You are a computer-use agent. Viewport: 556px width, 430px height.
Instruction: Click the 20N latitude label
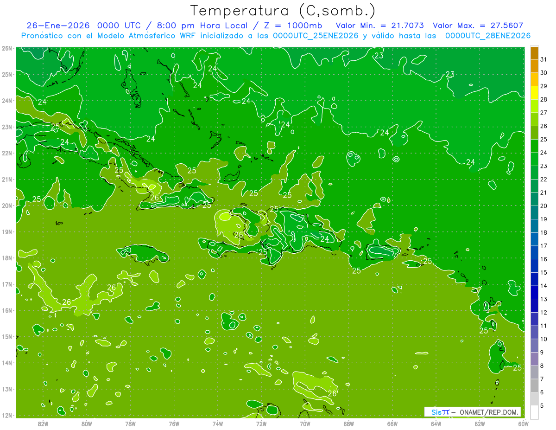coord(6,205)
